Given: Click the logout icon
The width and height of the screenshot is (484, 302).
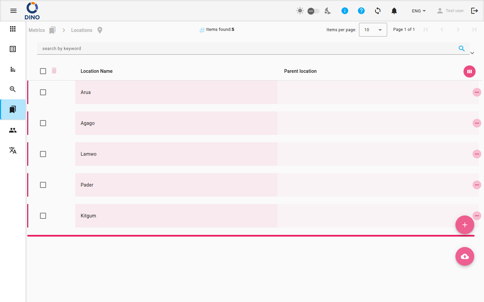Looking at the screenshot, I should pyautogui.click(x=475, y=11).
